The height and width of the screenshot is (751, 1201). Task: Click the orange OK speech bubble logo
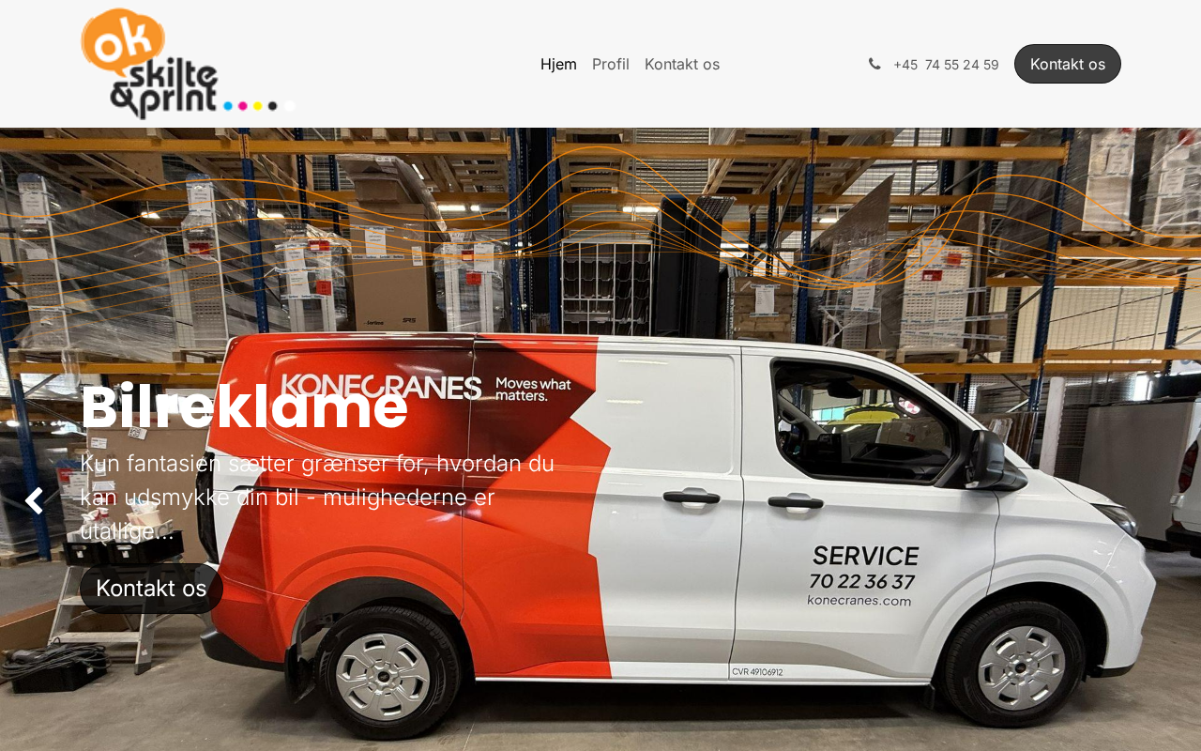click(123, 42)
